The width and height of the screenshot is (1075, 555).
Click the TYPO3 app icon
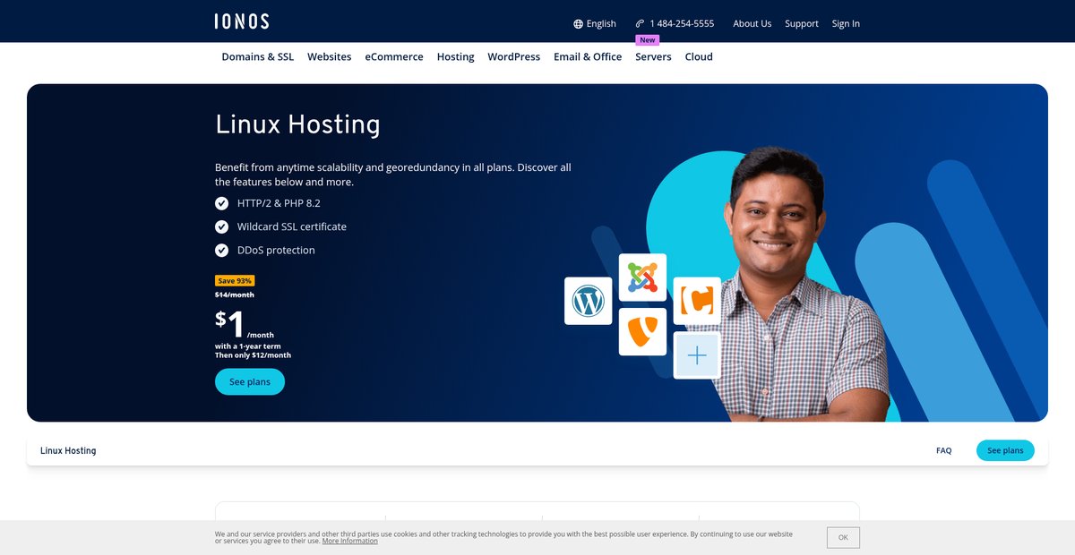coord(642,332)
